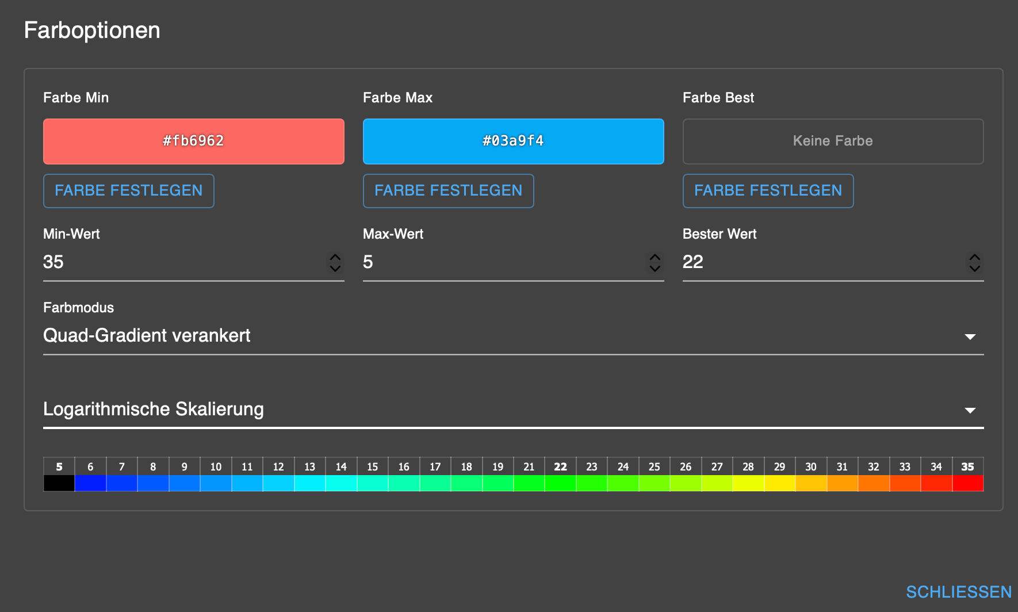Click the Farbmodus label
Viewport: 1018px width, 612px height.
78,308
